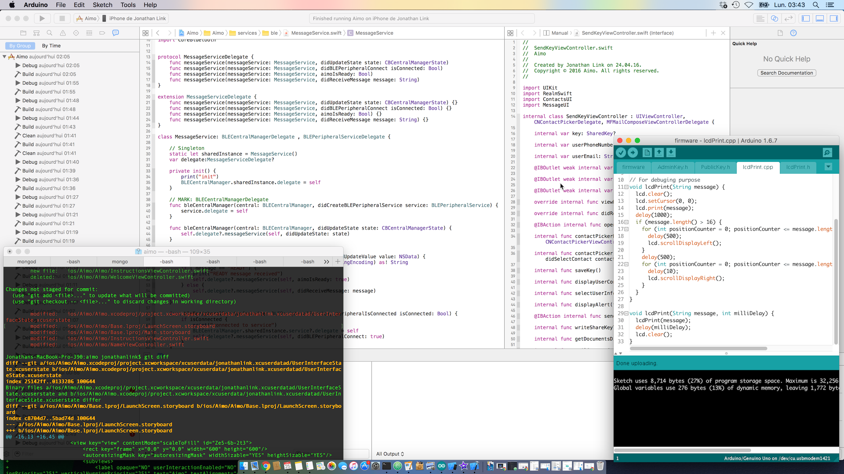The width and height of the screenshot is (844, 474).
Task: Collapse the Aimo aujourd'hui 02:05 group
Action: click(4, 57)
